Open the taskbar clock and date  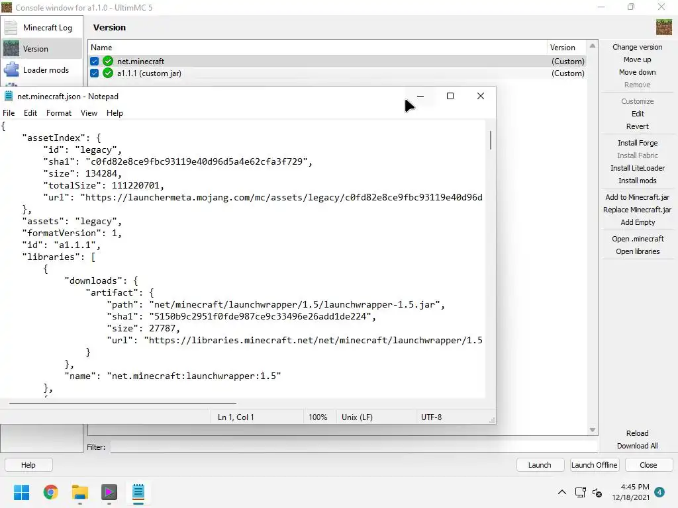click(x=630, y=492)
